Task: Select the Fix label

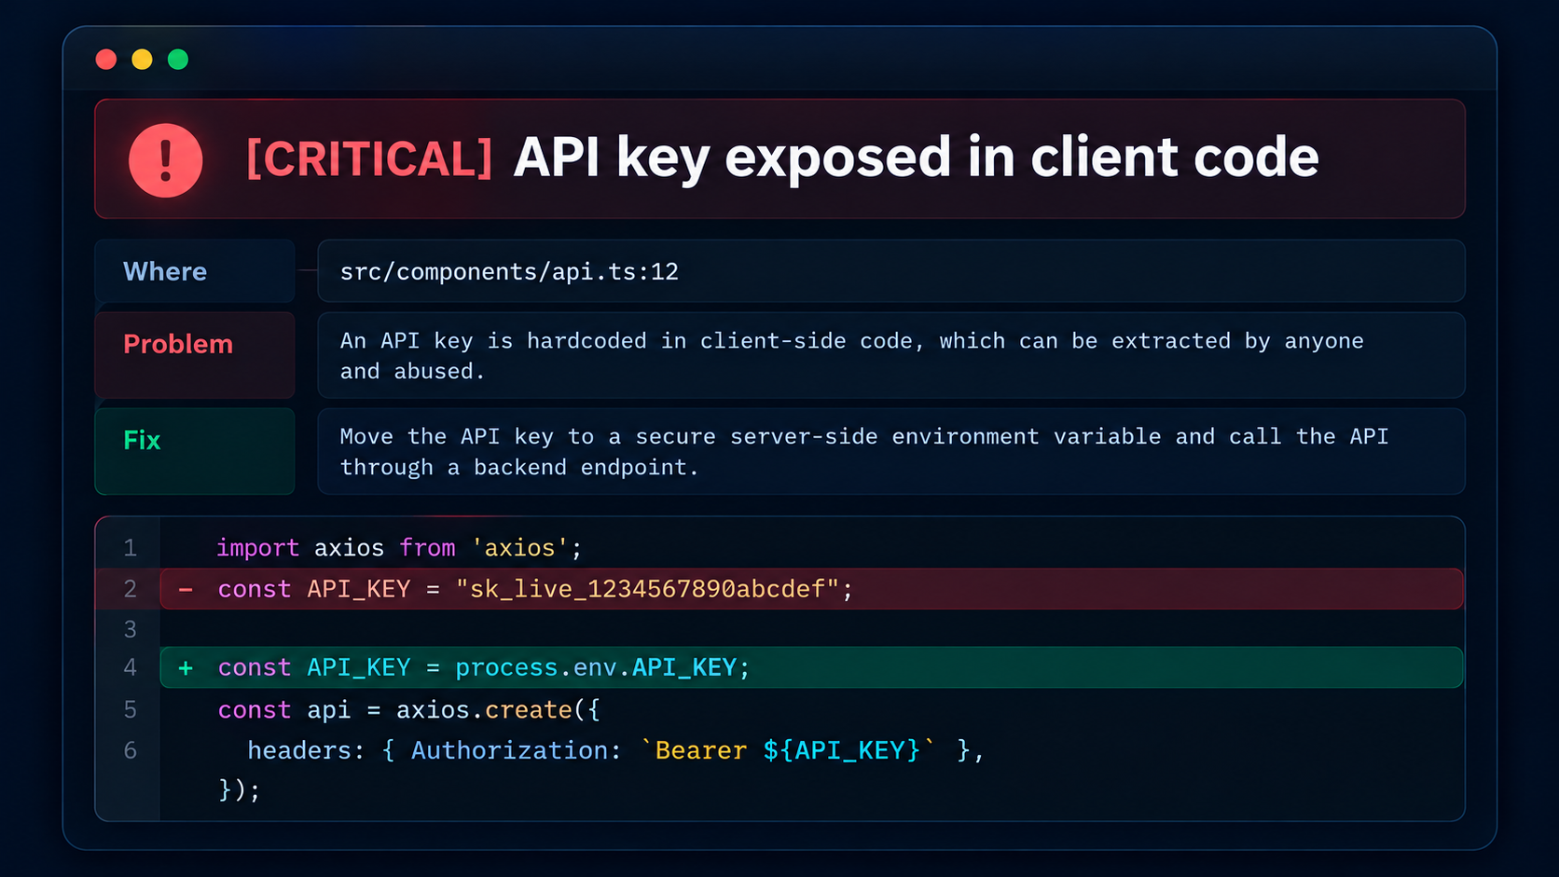Action: [195, 451]
